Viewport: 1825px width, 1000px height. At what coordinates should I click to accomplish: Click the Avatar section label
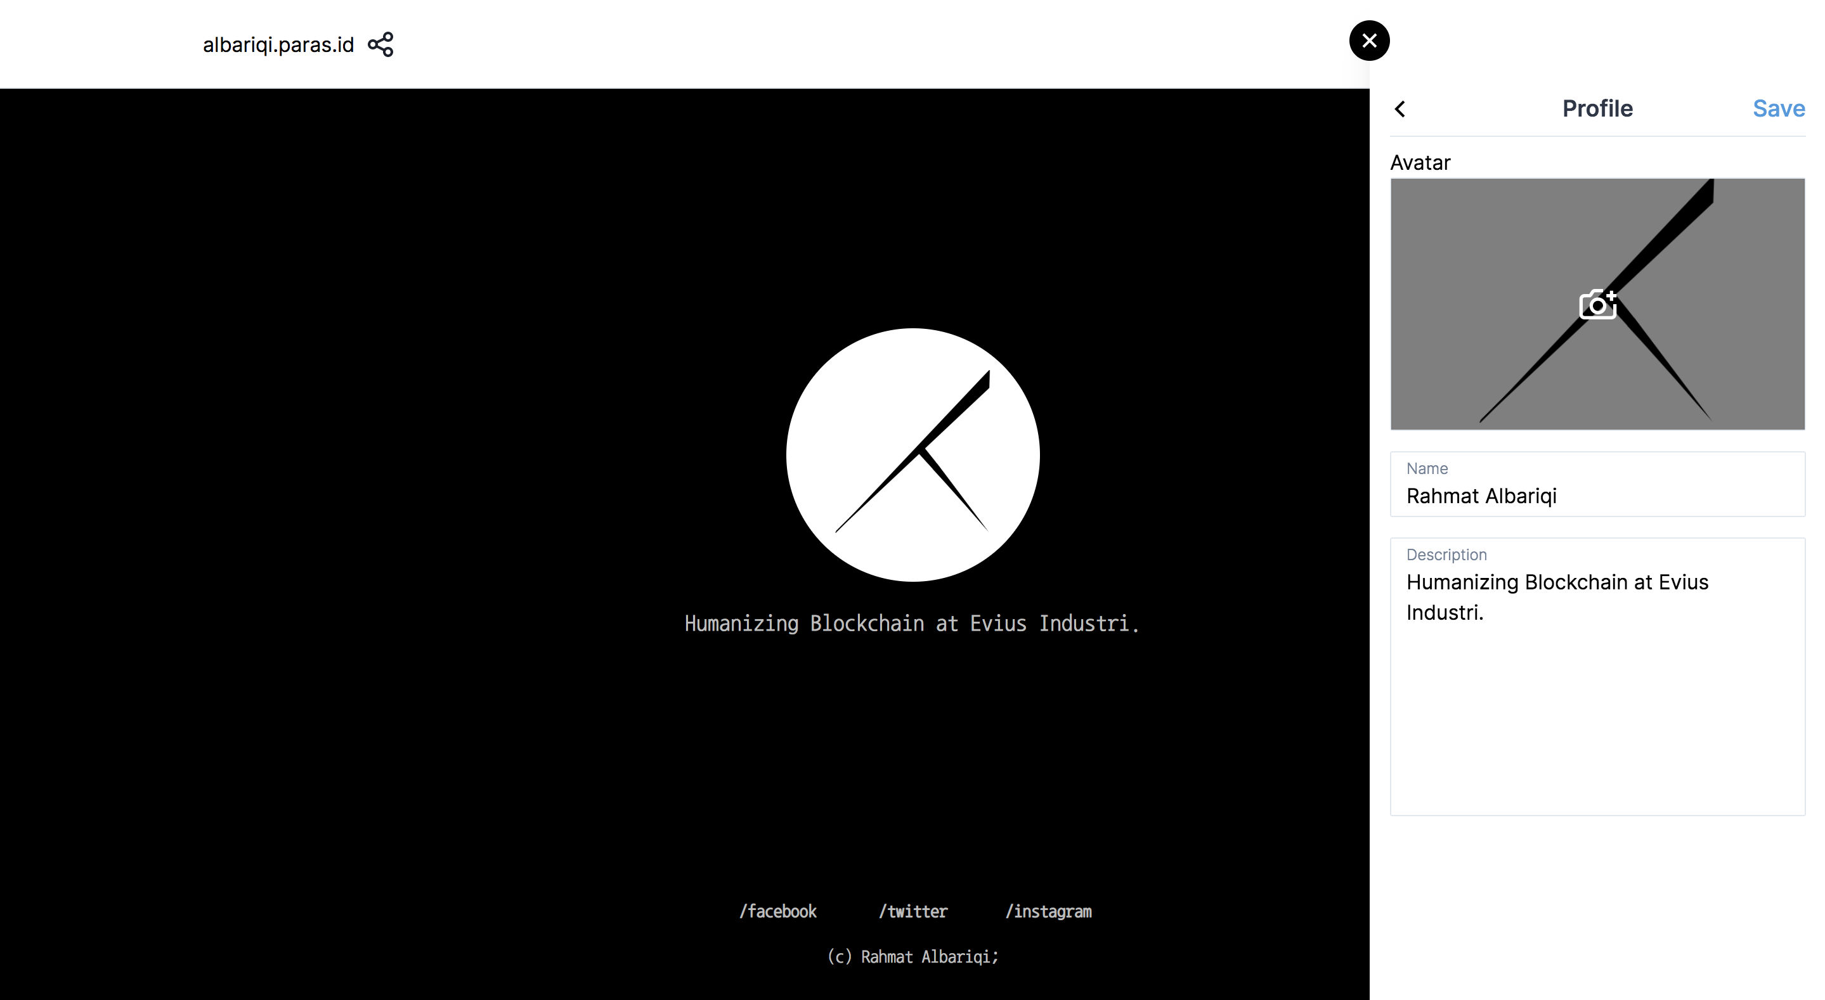pyautogui.click(x=1420, y=163)
